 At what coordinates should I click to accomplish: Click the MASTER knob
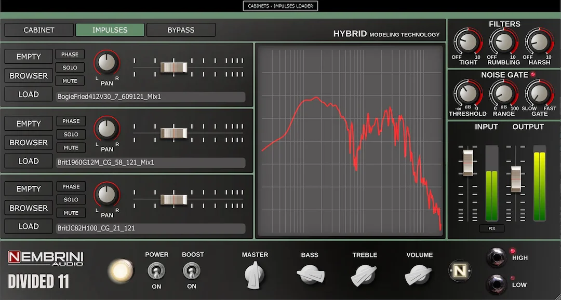pyautogui.click(x=255, y=275)
